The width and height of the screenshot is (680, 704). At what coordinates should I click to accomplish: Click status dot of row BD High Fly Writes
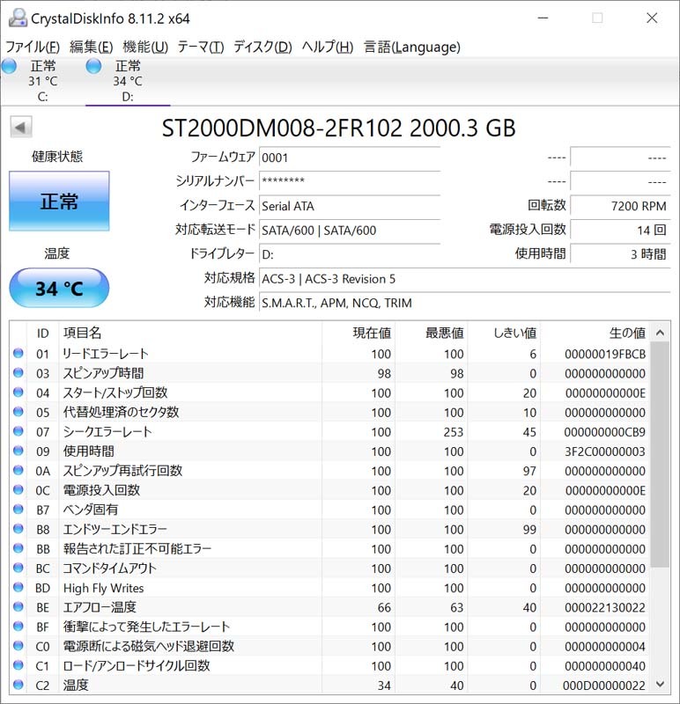tap(18, 587)
